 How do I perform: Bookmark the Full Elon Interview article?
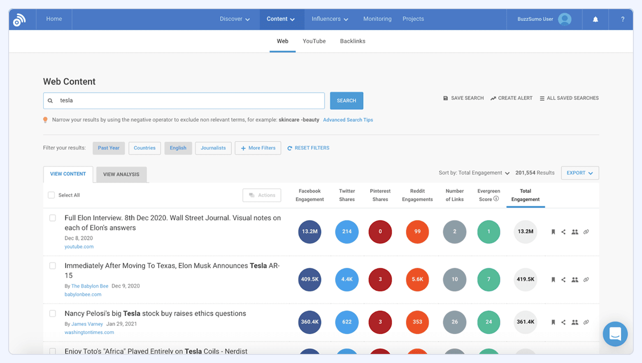click(553, 232)
